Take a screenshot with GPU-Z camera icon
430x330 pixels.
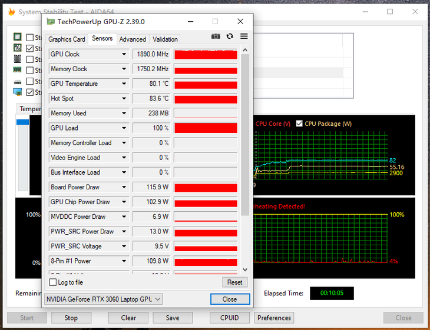(x=216, y=36)
